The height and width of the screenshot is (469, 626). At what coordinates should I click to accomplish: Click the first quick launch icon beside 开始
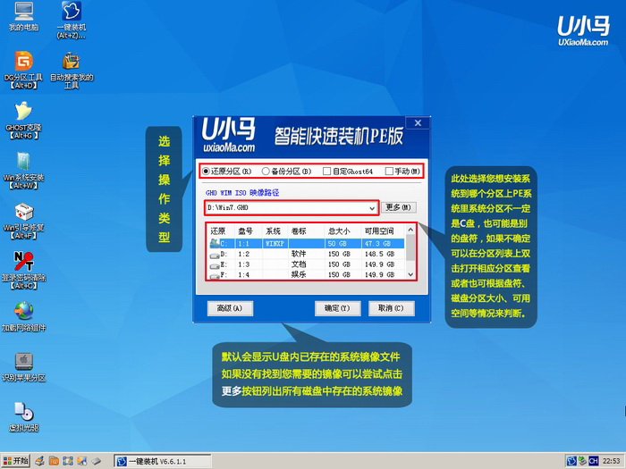coord(39,462)
